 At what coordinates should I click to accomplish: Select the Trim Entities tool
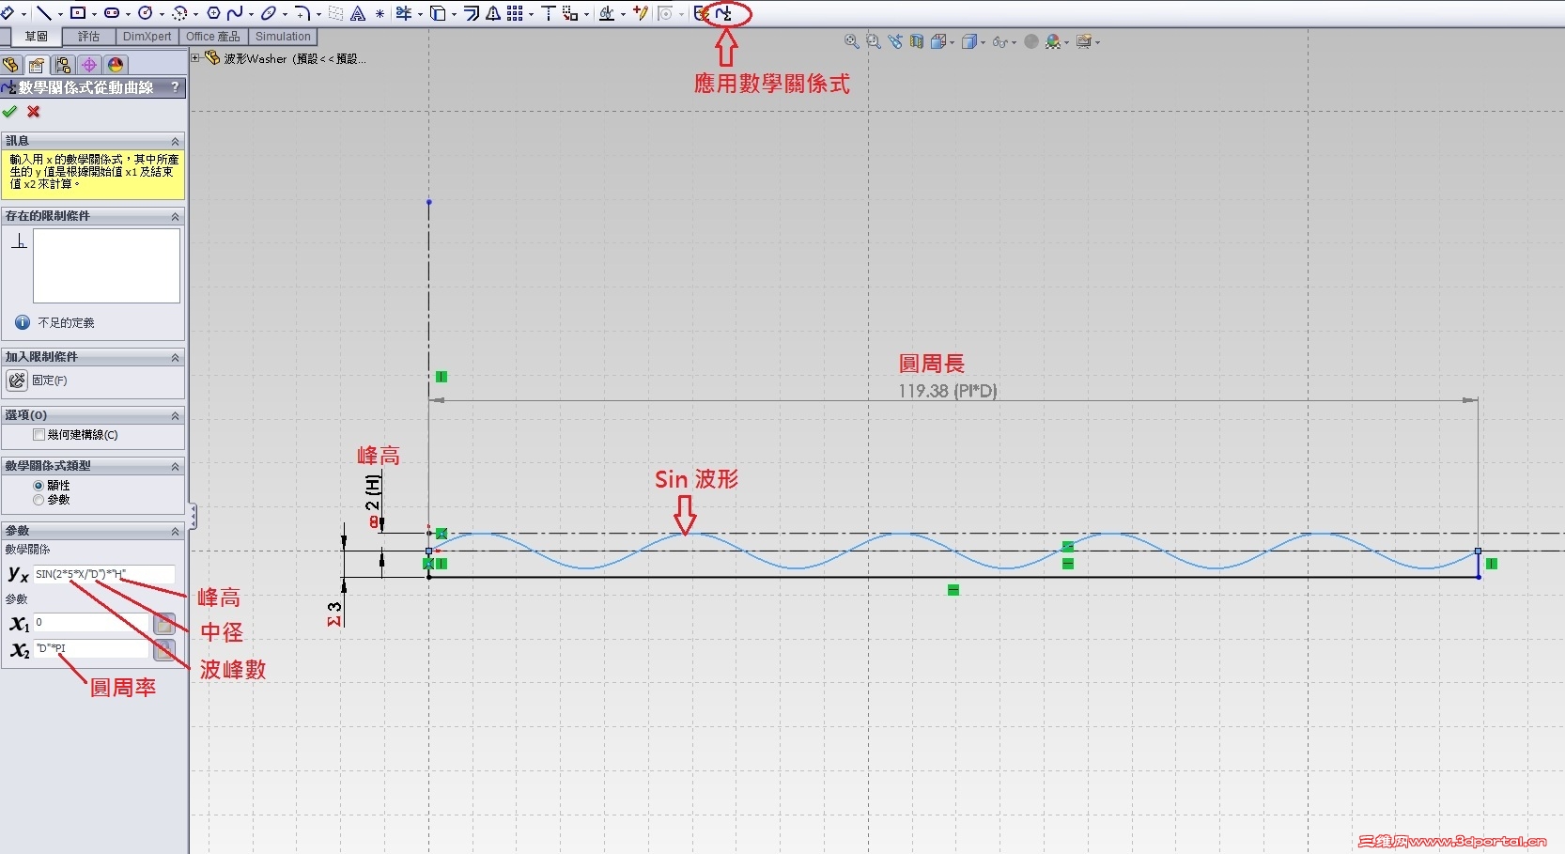pos(404,13)
